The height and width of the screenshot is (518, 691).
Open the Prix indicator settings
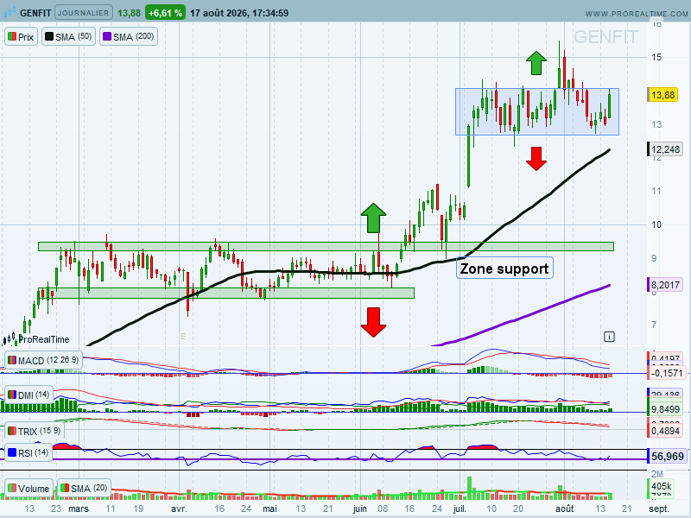[x=21, y=36]
